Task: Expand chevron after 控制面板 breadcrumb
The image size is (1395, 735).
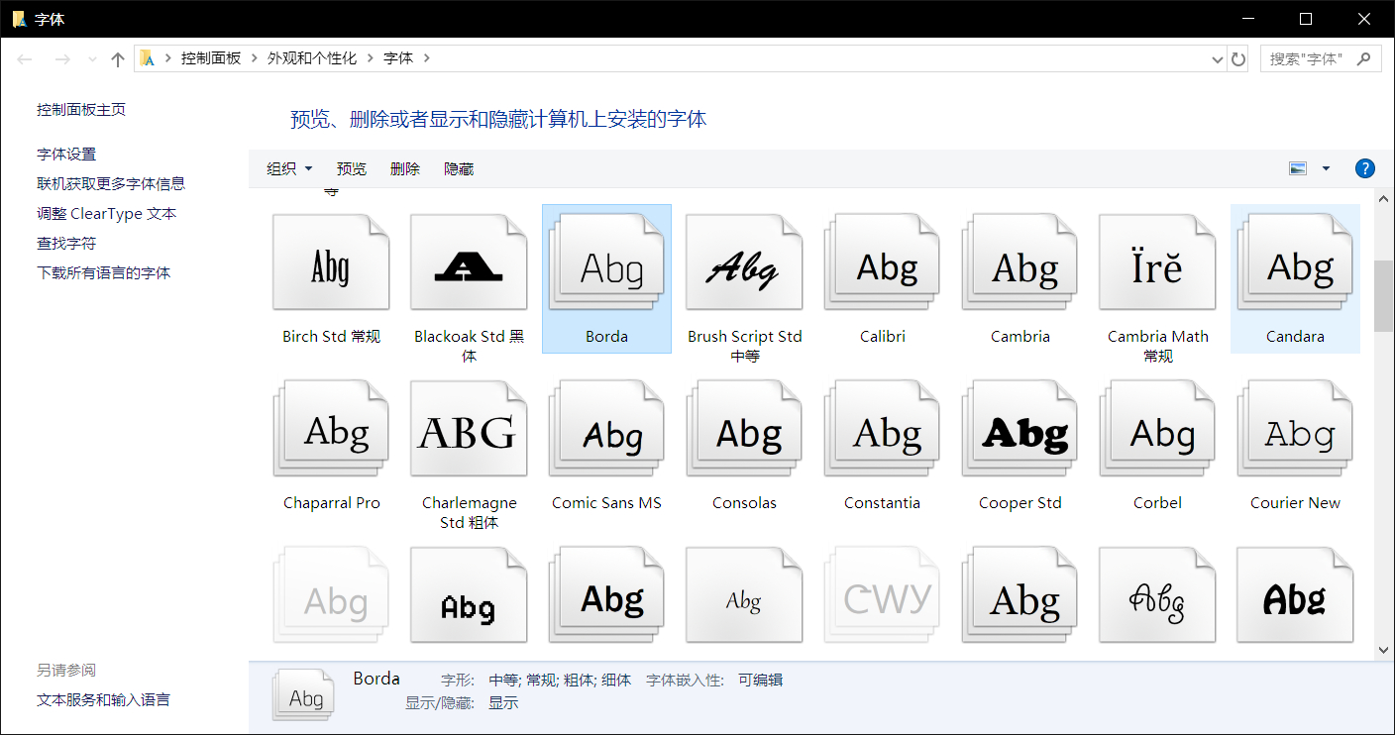Action: (254, 58)
